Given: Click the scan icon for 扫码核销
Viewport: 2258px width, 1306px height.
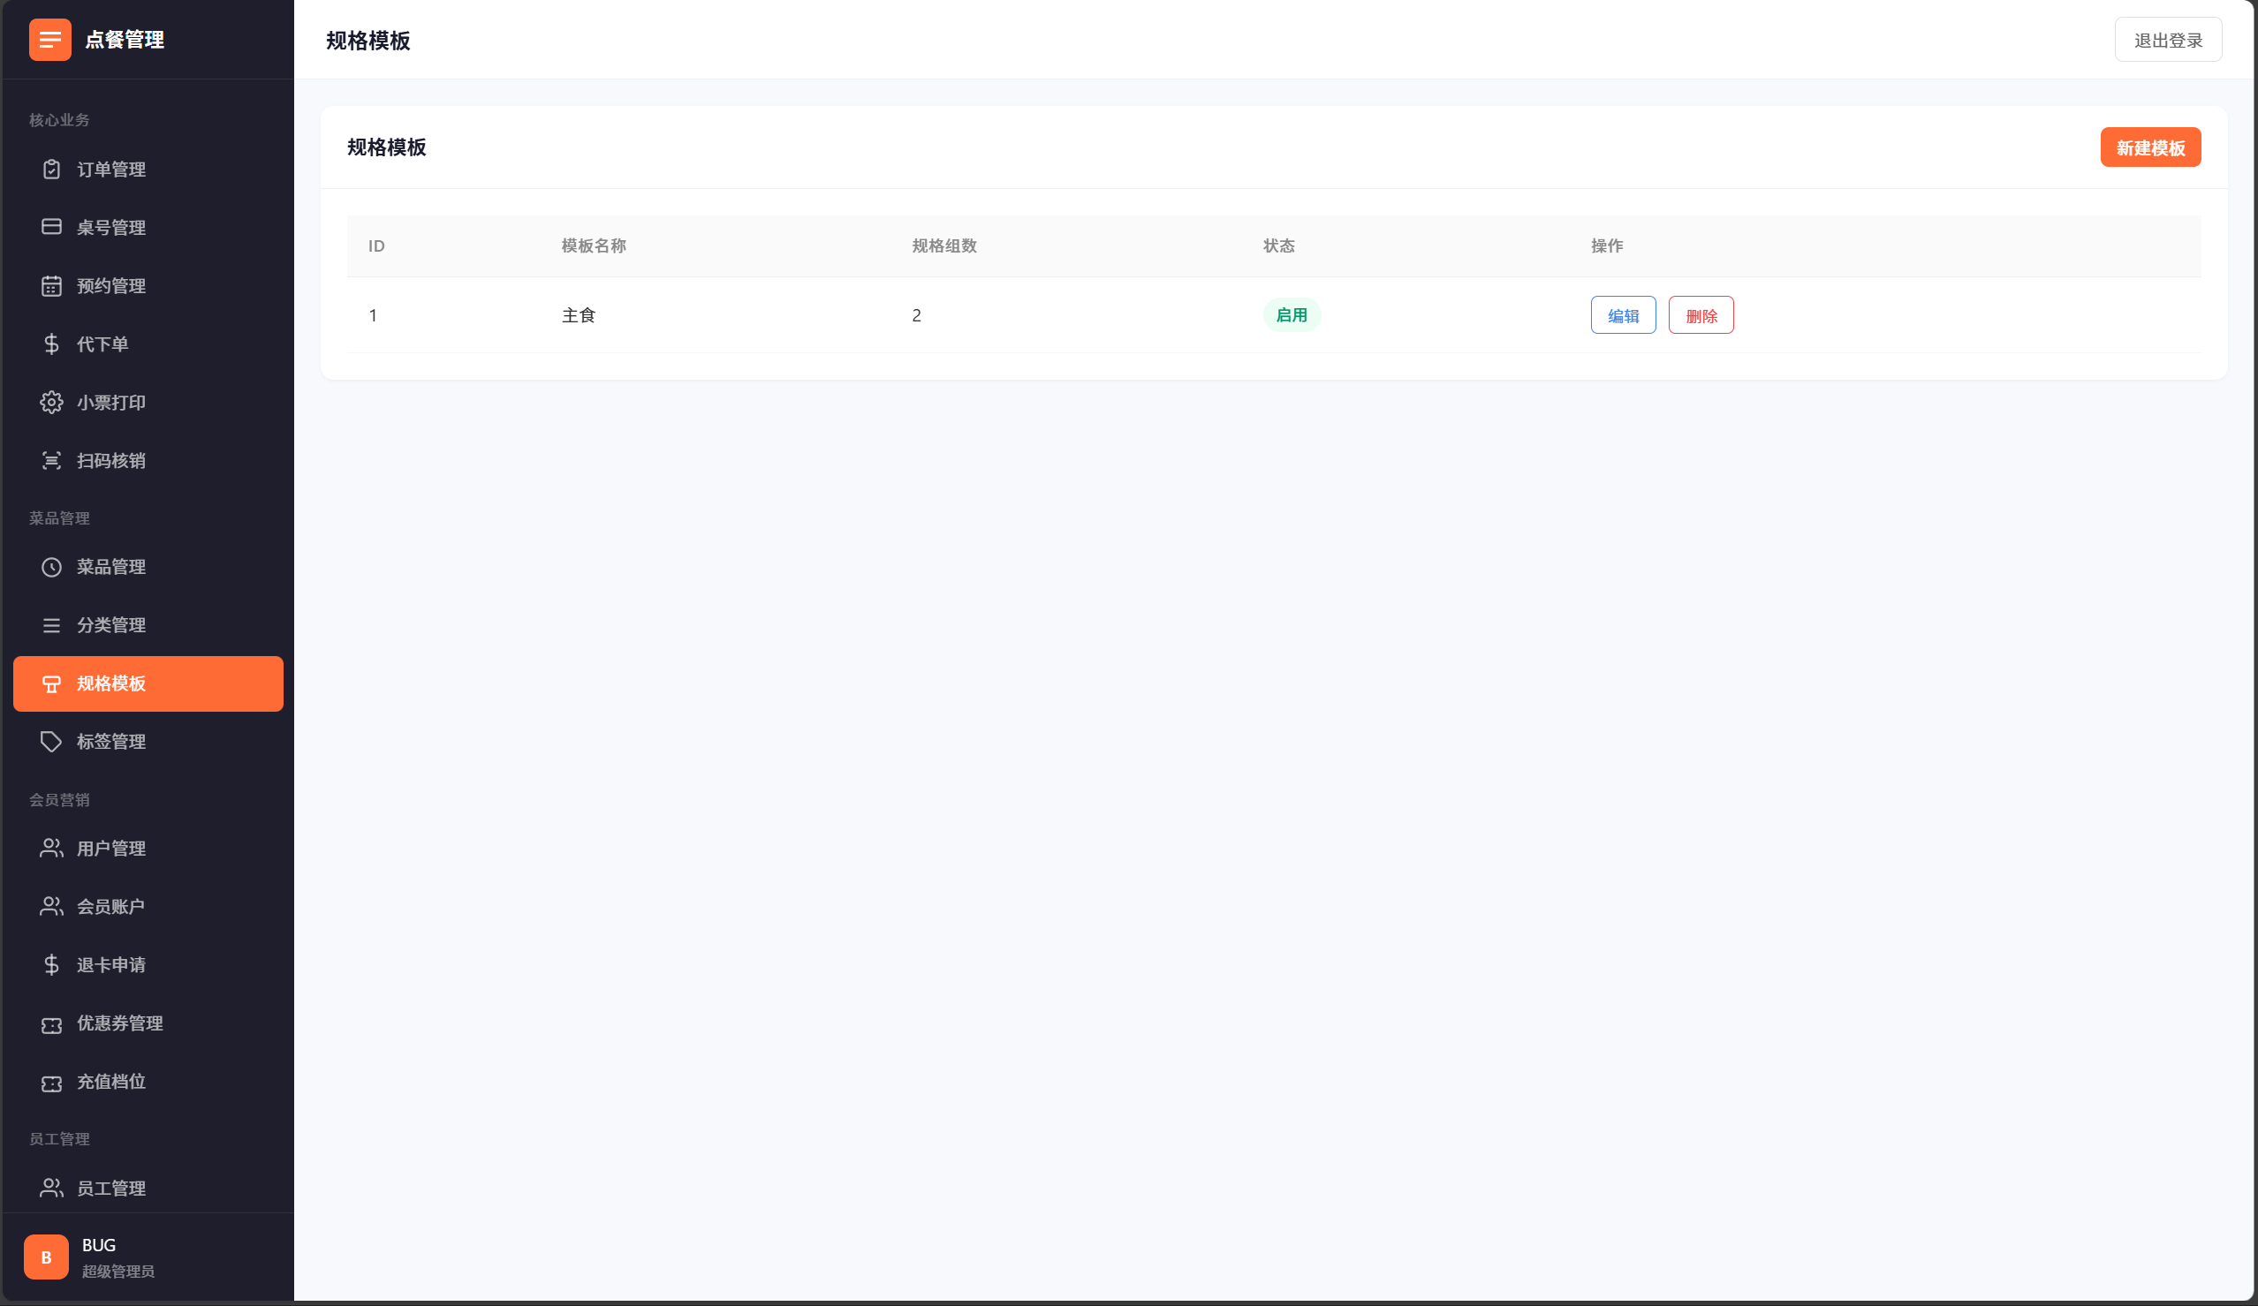Looking at the screenshot, I should [x=51, y=460].
